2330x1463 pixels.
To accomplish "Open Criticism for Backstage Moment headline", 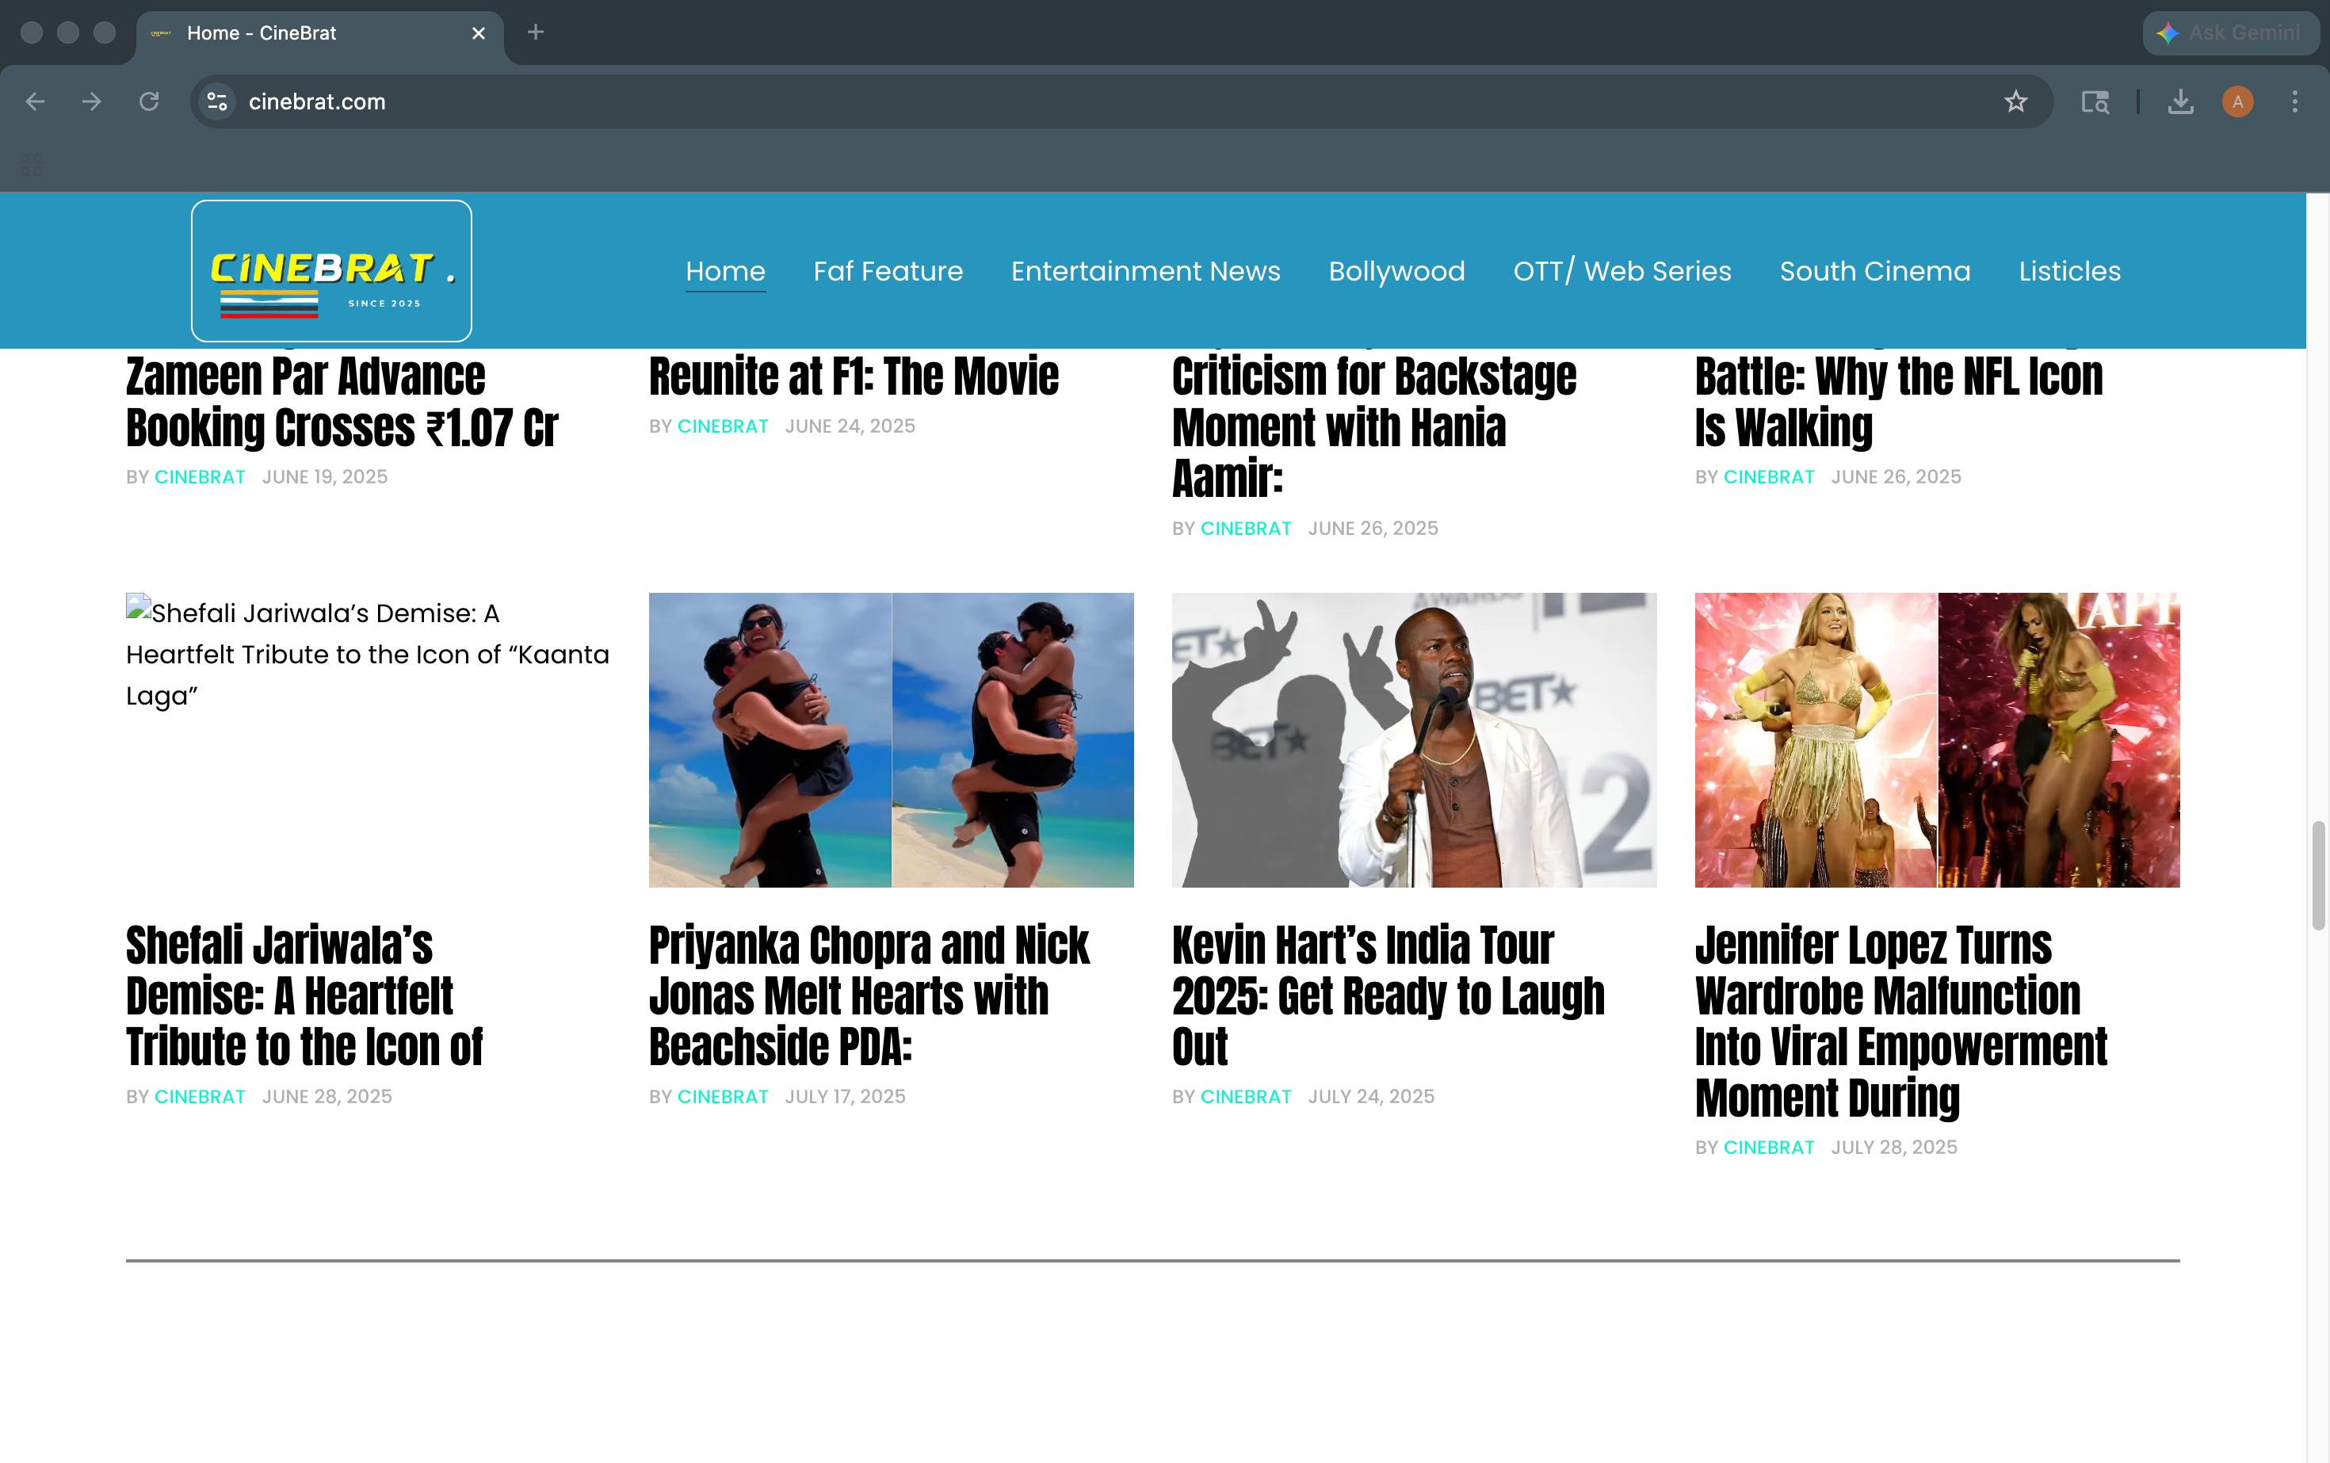I will tap(1374, 426).
